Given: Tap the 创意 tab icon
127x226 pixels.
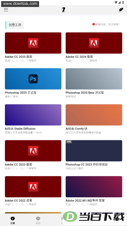Looking at the screenshot, I should pos(13,218).
